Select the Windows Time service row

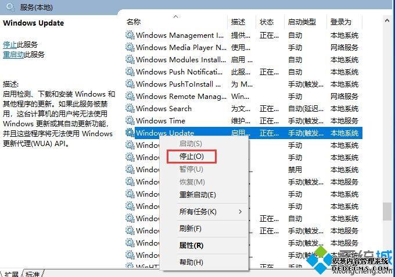(x=244, y=120)
